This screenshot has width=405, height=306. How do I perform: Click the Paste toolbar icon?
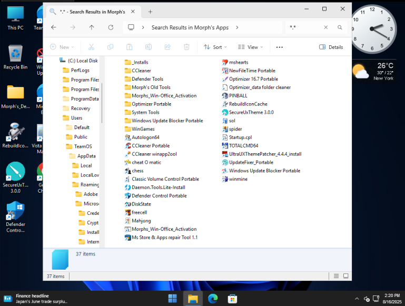pos(129,47)
